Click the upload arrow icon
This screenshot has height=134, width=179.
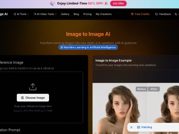(x=33, y=87)
